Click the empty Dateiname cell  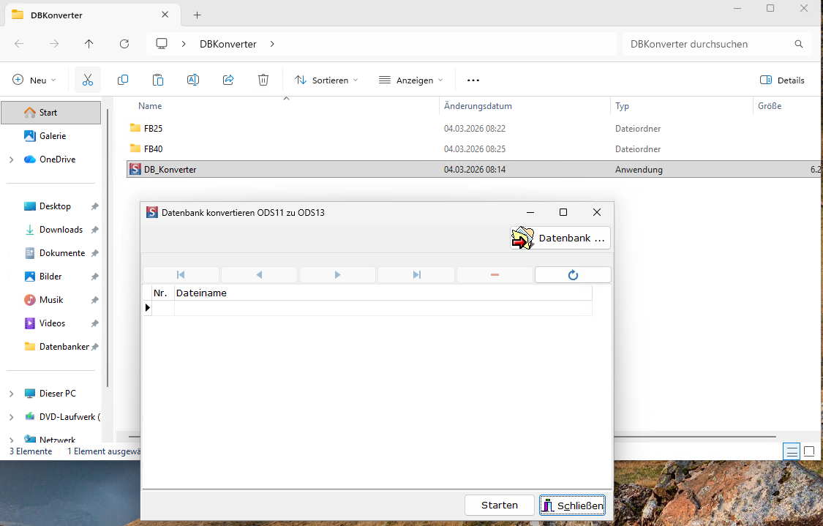pos(382,308)
